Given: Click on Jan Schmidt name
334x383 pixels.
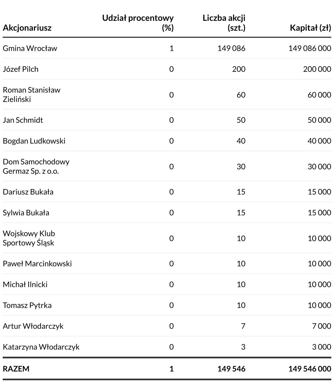Looking at the screenshot, I should 23,120.
